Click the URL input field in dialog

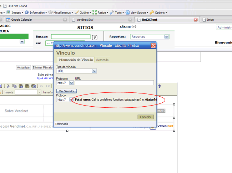(114, 83)
